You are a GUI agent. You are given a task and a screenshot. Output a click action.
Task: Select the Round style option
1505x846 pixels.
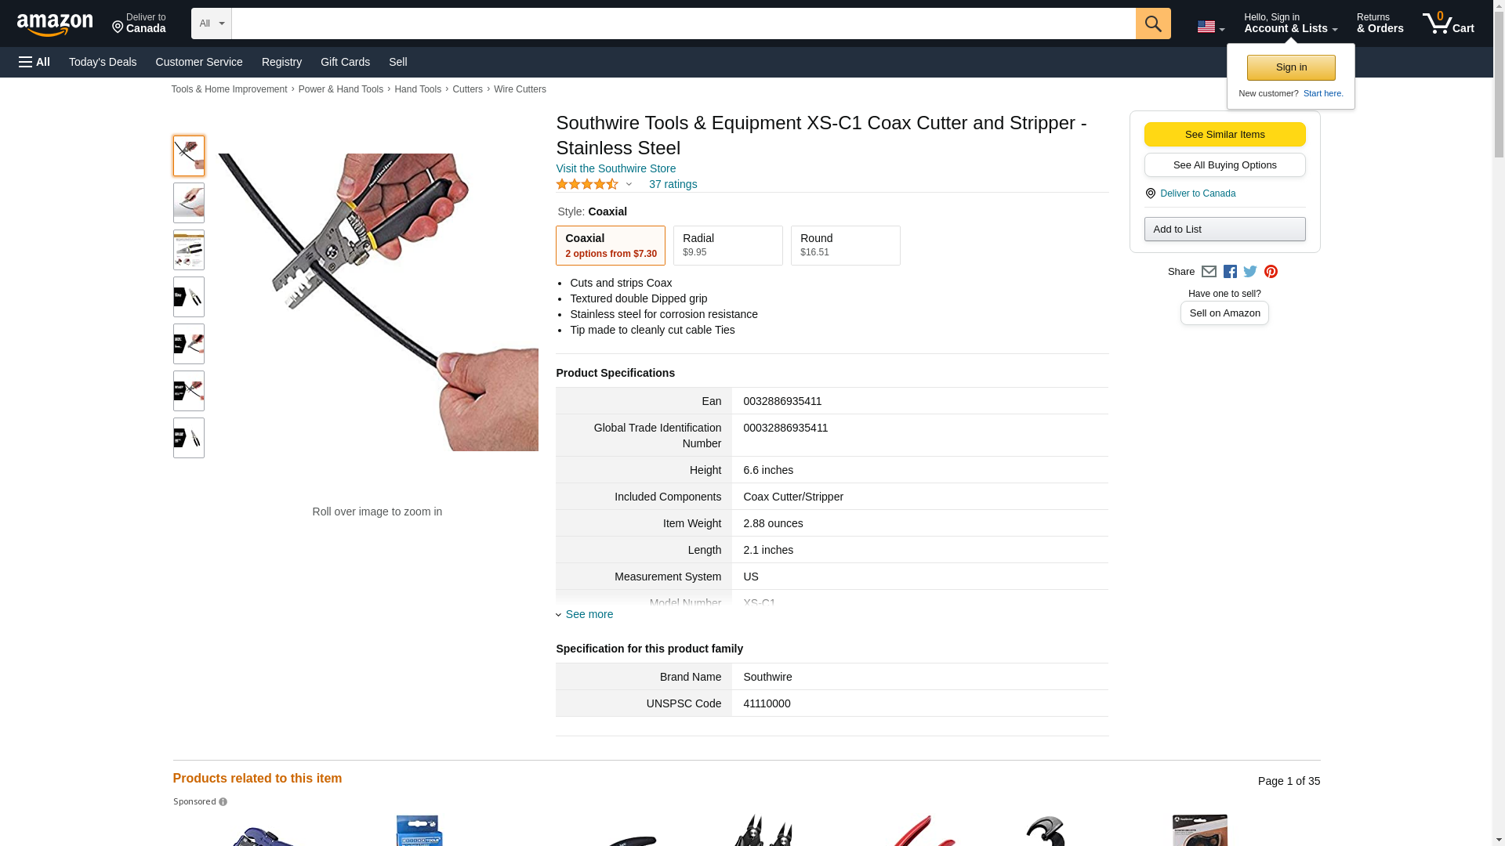coord(845,246)
